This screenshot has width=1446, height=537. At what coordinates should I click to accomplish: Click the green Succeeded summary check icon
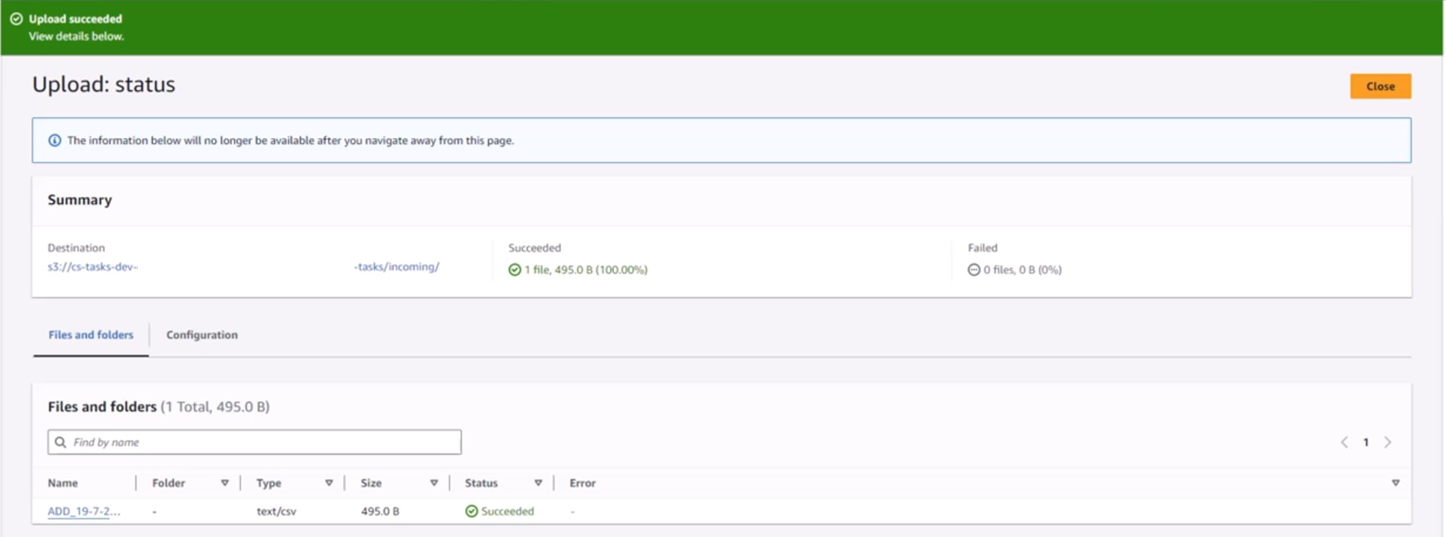(x=515, y=270)
